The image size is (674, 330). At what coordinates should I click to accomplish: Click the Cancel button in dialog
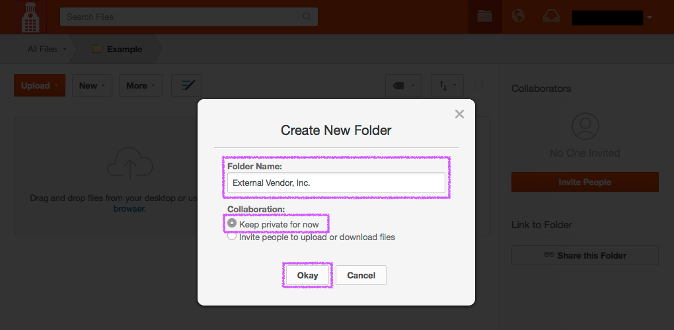(x=361, y=275)
